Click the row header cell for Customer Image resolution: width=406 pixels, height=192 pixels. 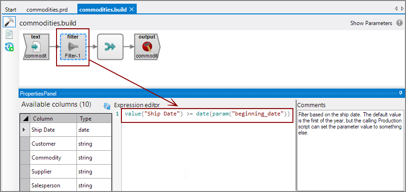25,144
